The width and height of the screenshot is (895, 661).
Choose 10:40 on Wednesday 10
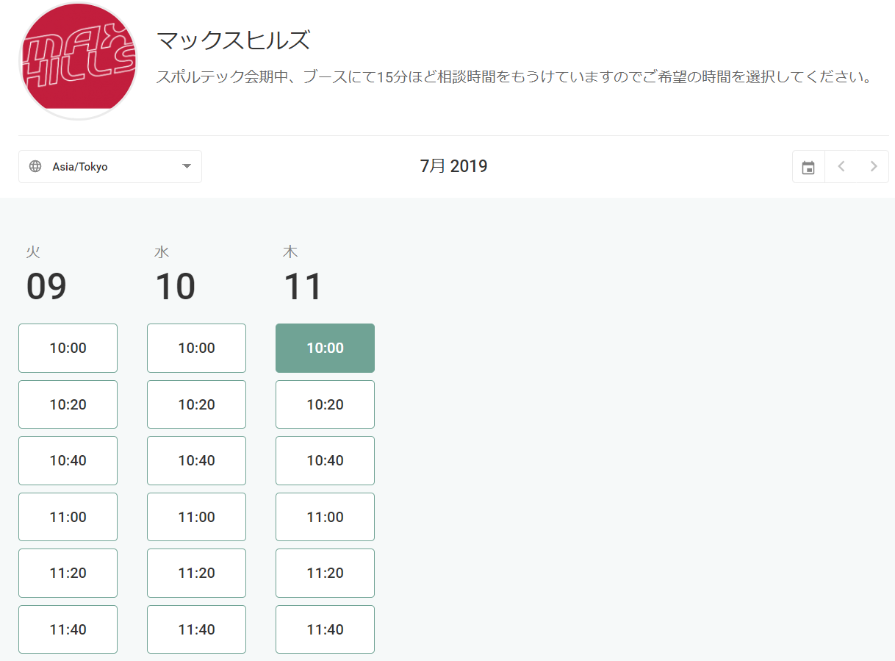pyautogui.click(x=196, y=460)
